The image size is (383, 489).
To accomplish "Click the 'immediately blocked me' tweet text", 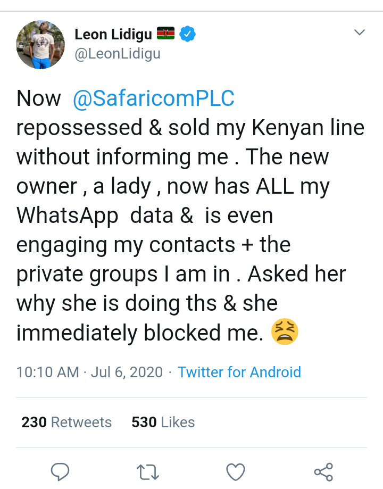I will coord(140,333).
